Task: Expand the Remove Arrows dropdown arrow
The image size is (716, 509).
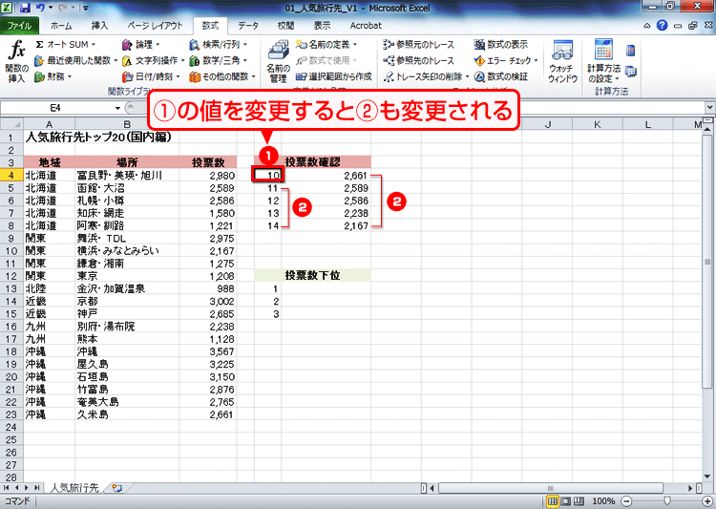Action: coord(467,76)
